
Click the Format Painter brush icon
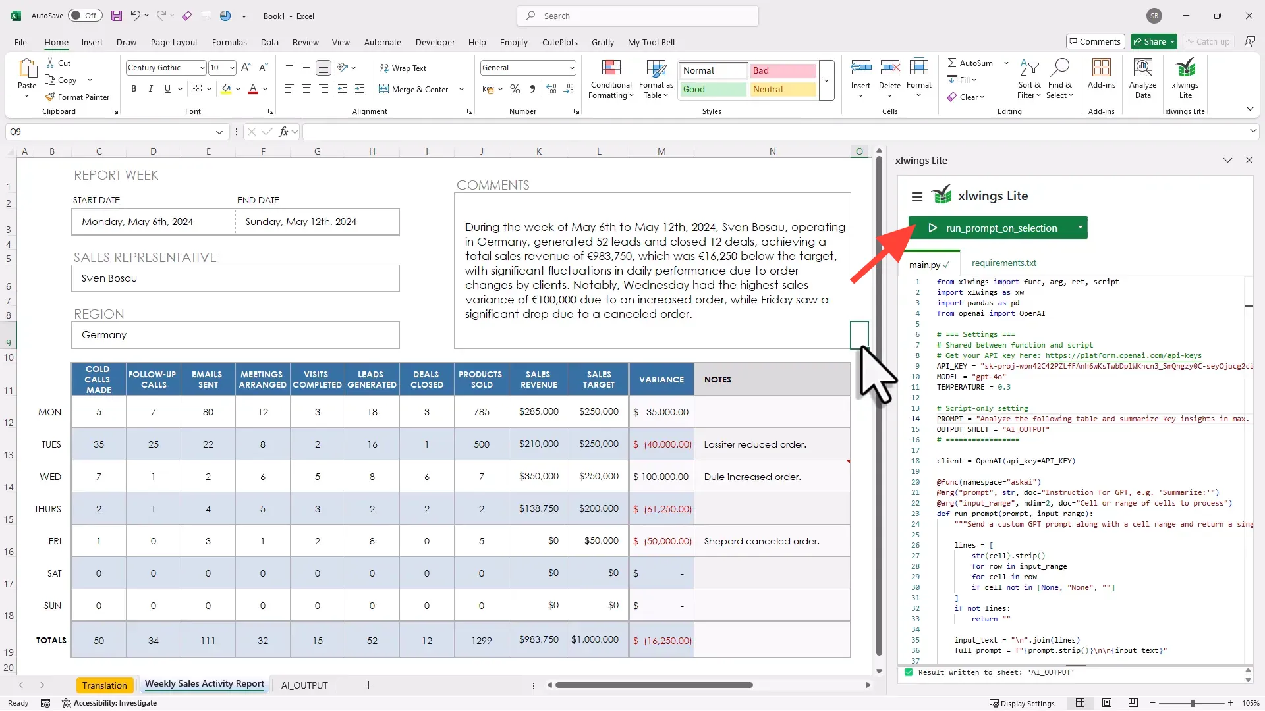[50, 97]
